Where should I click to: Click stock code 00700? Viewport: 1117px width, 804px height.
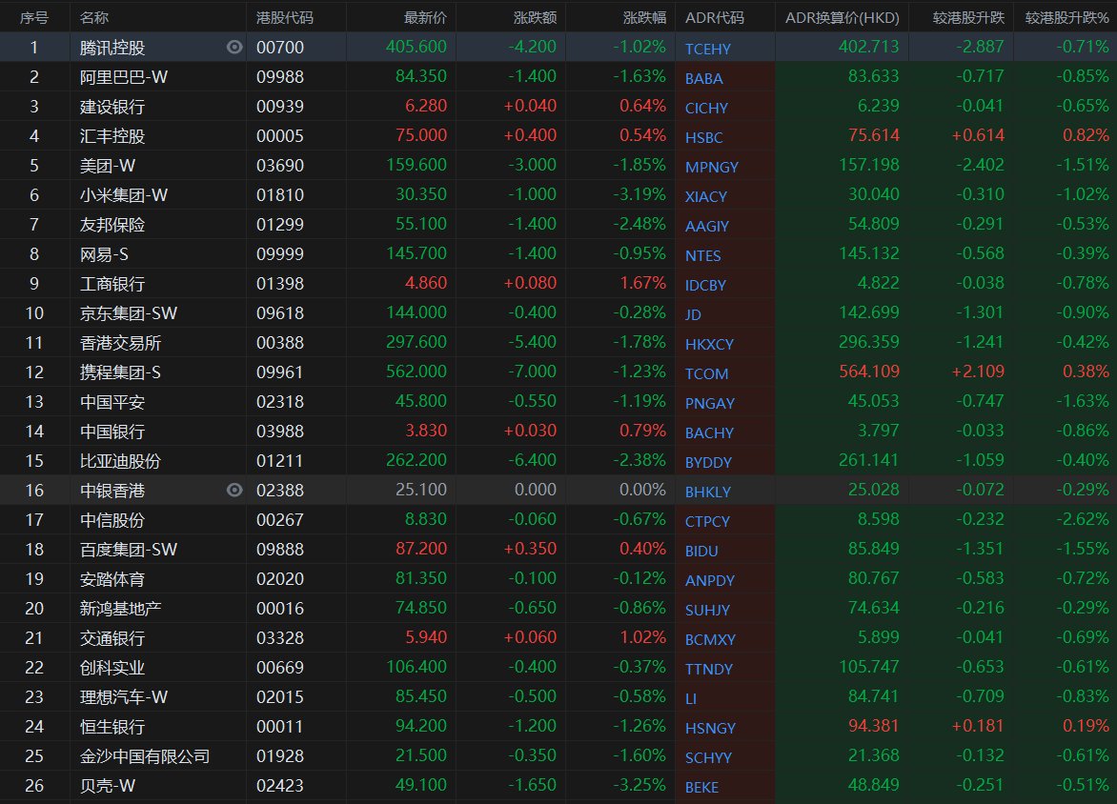point(280,47)
